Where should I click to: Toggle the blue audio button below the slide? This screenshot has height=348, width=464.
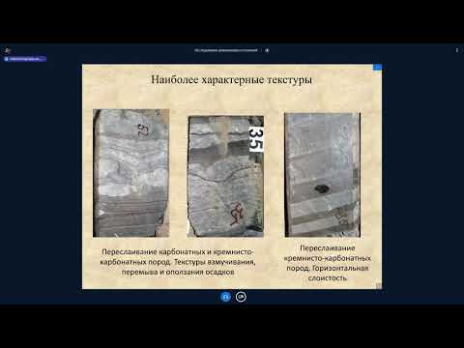[x=225, y=297]
